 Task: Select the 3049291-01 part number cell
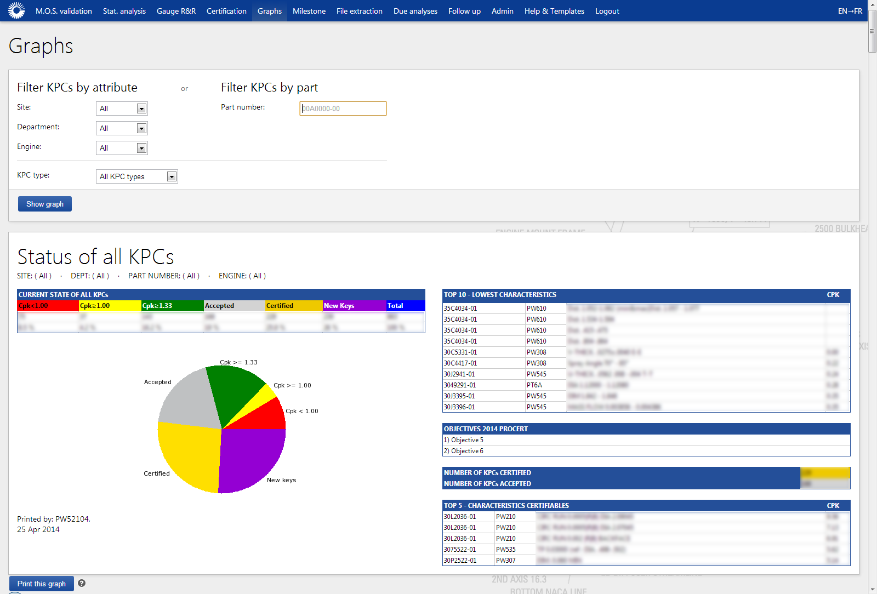point(484,385)
